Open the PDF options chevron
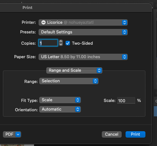Screen dimensions: 157x146 click(18, 134)
